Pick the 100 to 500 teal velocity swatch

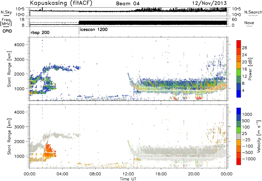pos(239,124)
